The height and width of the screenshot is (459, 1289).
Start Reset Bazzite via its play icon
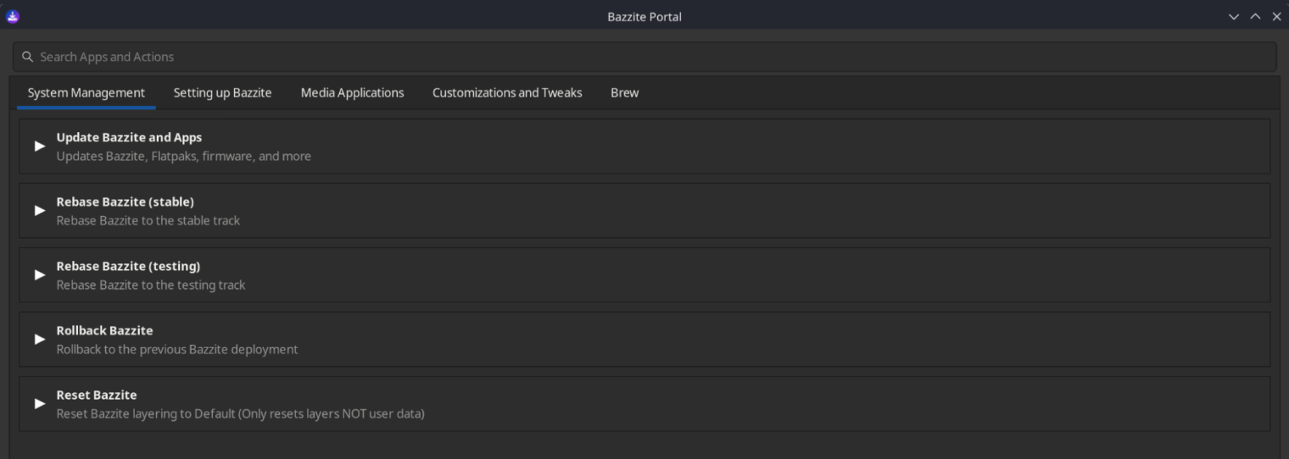39,404
